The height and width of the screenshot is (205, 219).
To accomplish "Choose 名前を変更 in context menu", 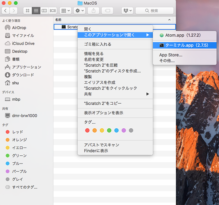I will click(115, 59).
